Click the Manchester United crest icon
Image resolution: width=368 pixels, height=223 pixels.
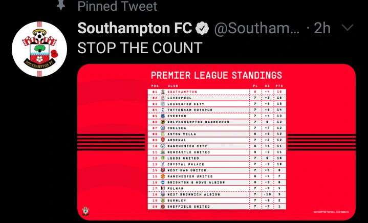point(163,176)
